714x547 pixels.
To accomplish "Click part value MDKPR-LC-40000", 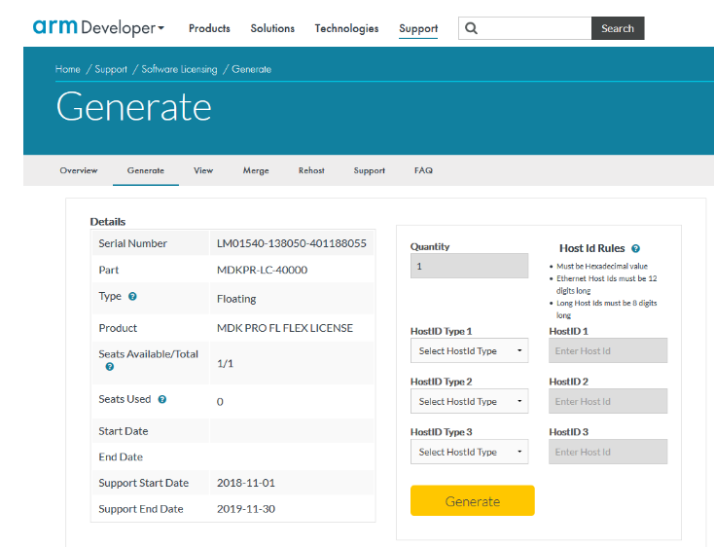I will click(x=262, y=270).
